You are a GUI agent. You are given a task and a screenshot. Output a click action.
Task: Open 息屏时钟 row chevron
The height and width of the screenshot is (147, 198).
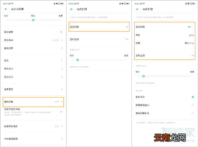62,48
